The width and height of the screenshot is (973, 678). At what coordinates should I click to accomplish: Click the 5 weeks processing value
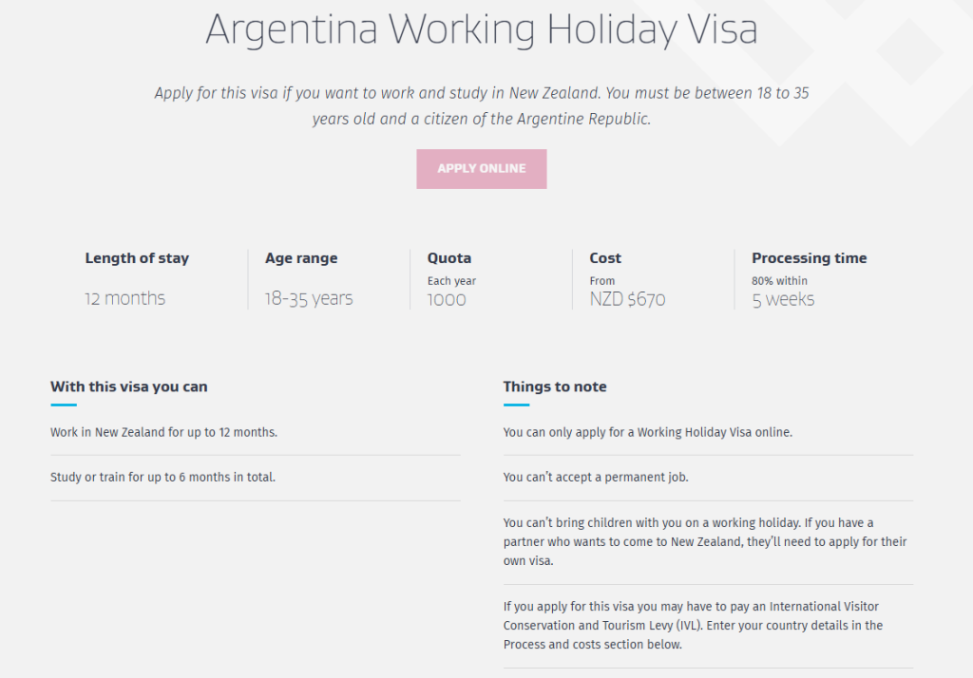783,299
